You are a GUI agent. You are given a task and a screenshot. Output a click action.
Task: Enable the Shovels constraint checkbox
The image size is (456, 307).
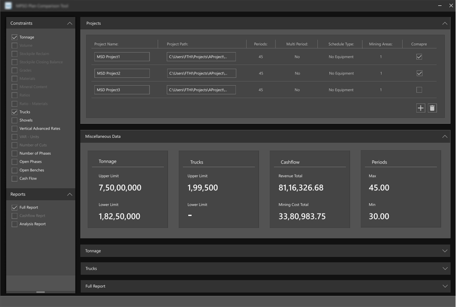[14, 120]
